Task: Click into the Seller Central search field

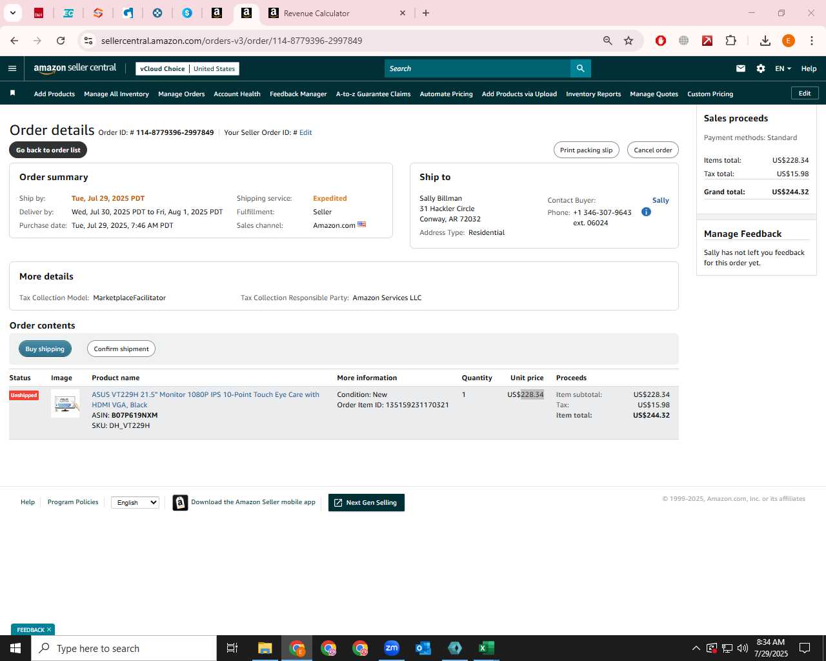Action: point(478,68)
